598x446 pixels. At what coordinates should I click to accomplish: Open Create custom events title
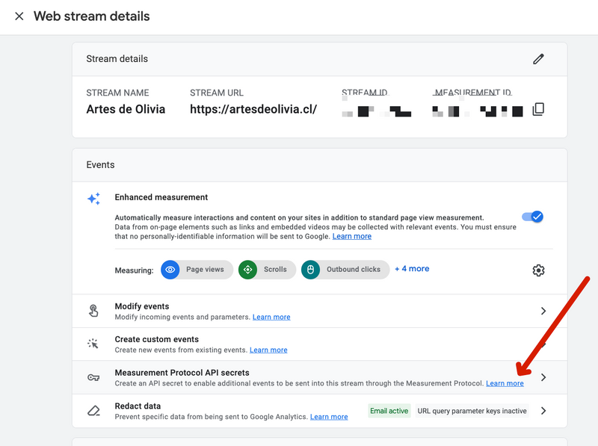pos(157,339)
